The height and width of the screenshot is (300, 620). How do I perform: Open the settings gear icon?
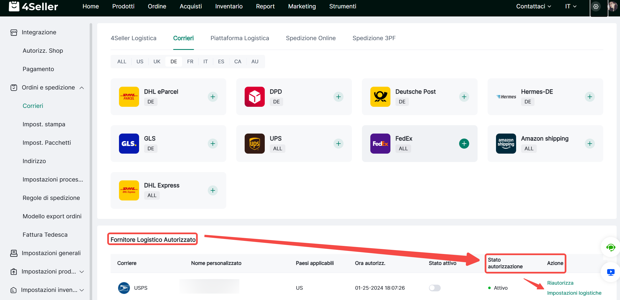pyautogui.click(x=596, y=7)
